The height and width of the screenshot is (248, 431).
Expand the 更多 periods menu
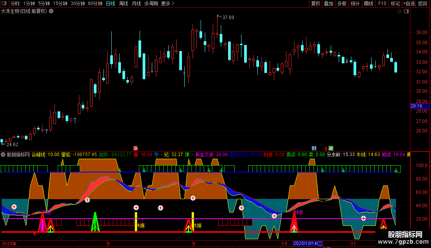point(167,3)
